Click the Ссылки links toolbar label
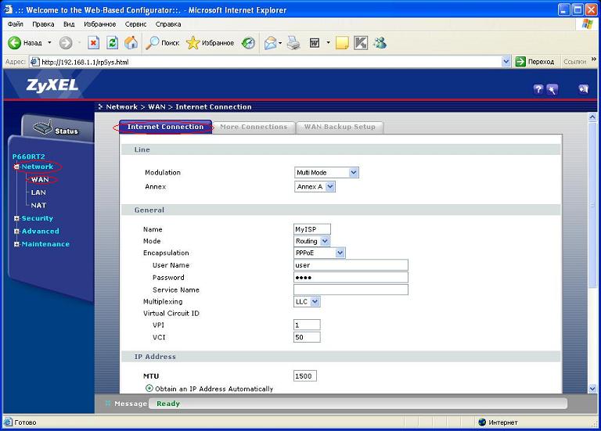601x431 pixels. 574,62
